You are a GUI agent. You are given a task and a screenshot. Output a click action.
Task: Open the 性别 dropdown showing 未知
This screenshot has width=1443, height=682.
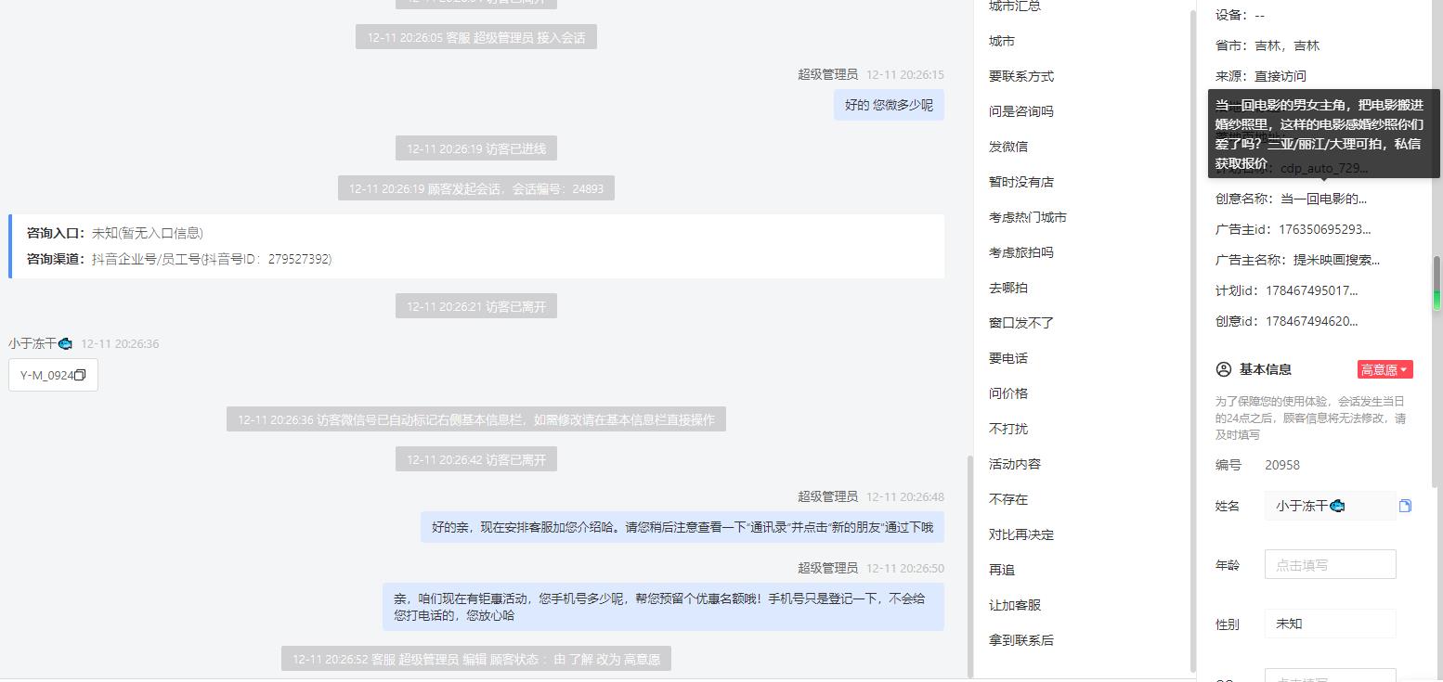(x=1330, y=624)
